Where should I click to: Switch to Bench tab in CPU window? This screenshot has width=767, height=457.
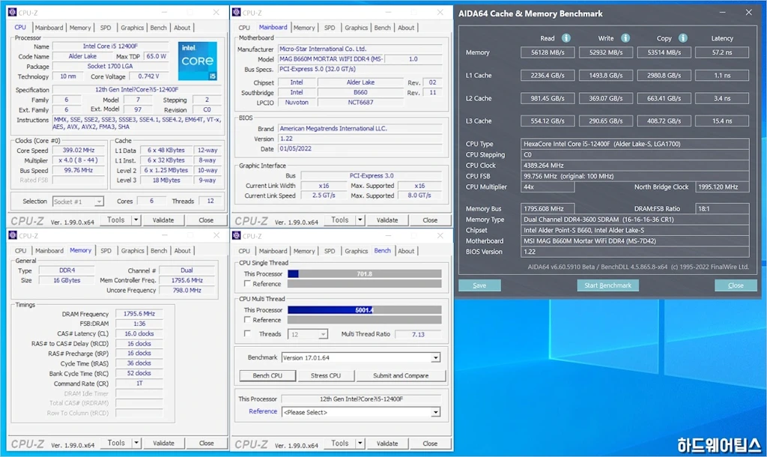[x=159, y=28]
